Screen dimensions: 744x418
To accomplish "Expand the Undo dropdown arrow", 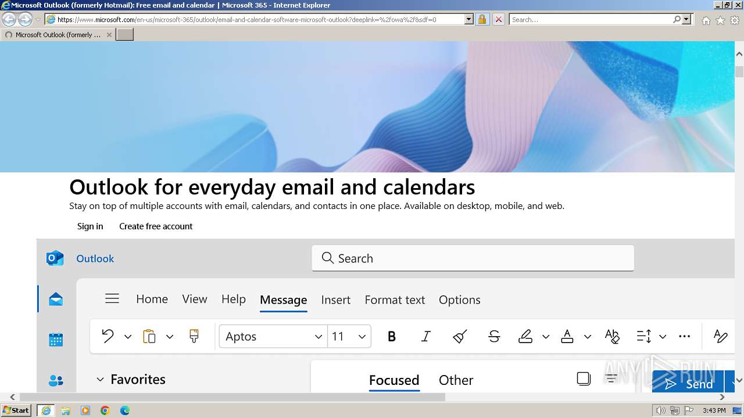I will (x=128, y=337).
